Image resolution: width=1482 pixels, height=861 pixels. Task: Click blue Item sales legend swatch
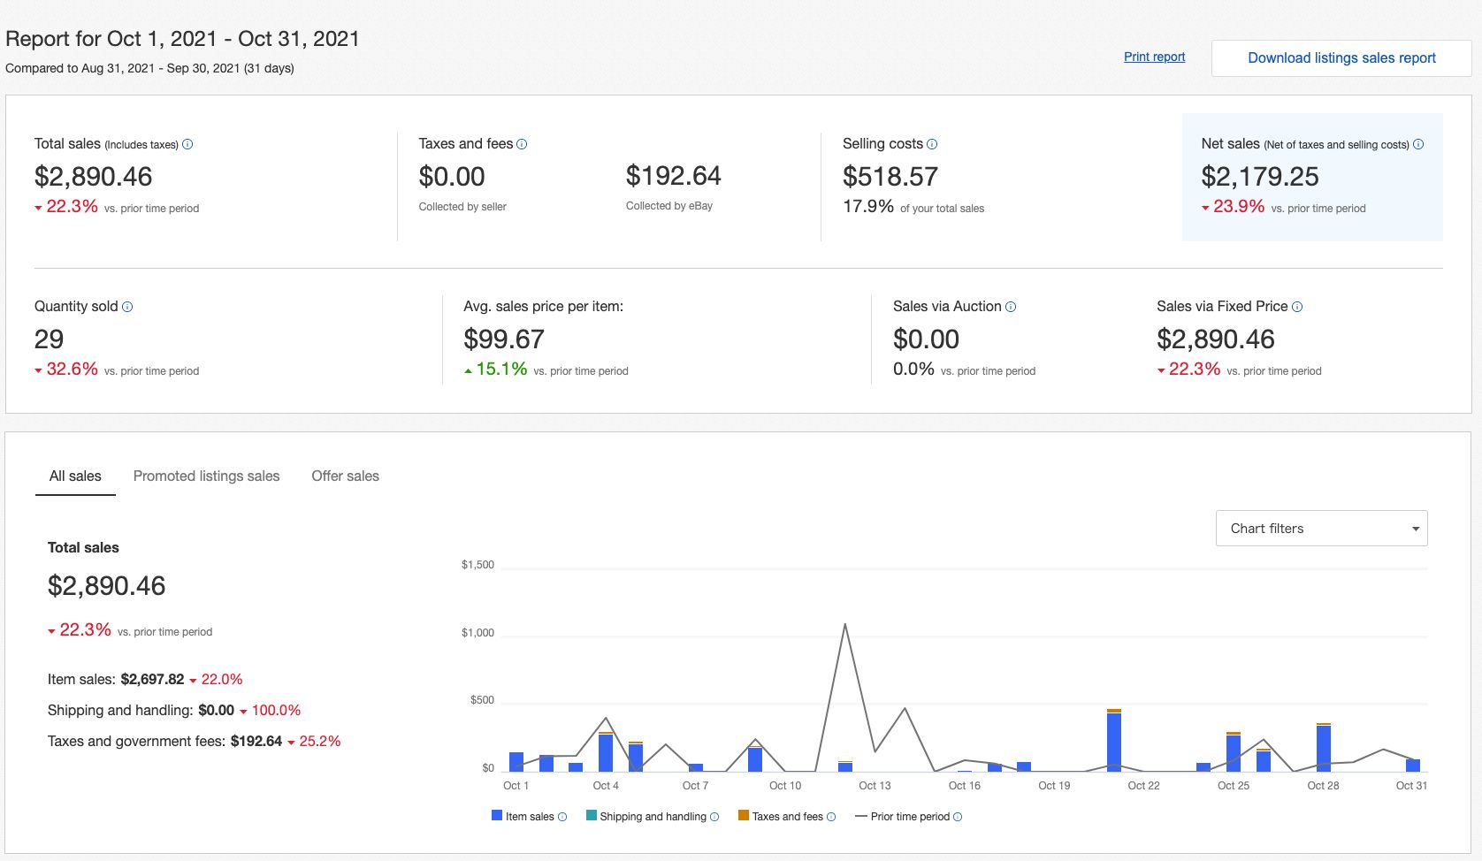497,815
